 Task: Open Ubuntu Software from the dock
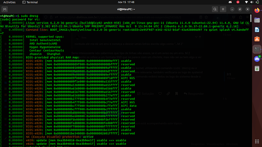coord(257,39)
